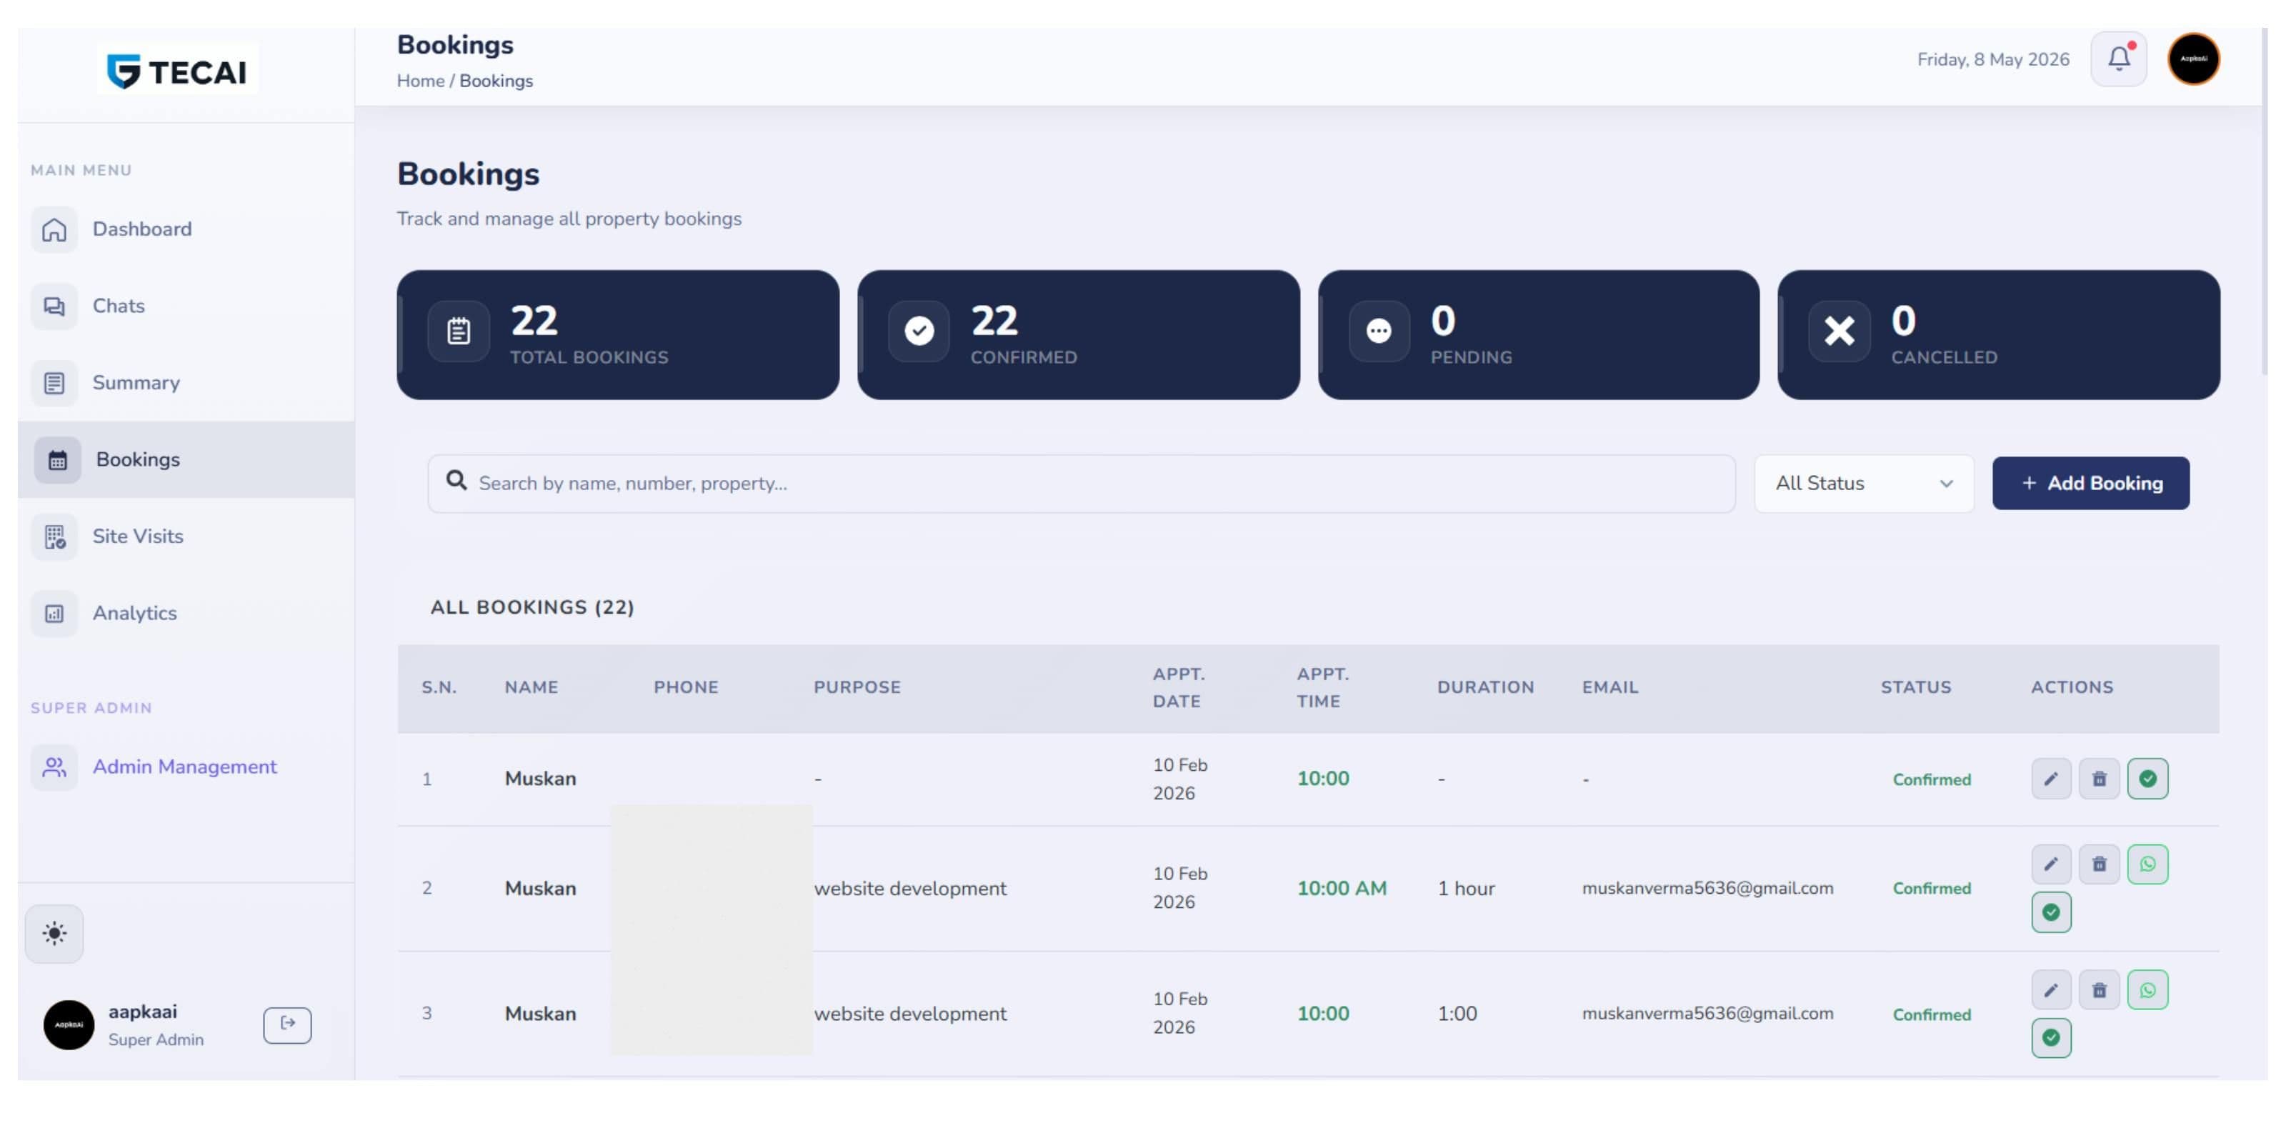Edit booking row 3 with pencil icon

pyautogui.click(x=2051, y=990)
